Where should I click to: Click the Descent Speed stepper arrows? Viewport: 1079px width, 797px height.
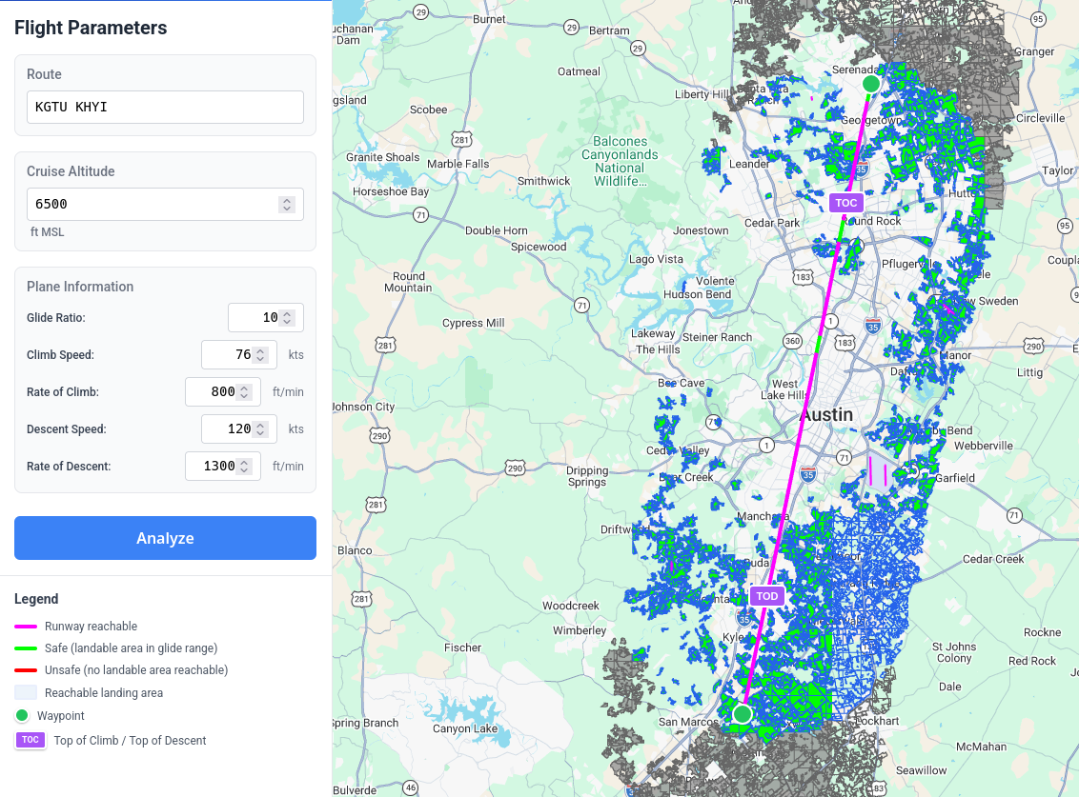click(260, 429)
